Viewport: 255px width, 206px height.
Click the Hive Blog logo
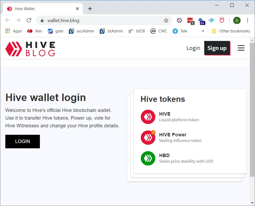30,49
